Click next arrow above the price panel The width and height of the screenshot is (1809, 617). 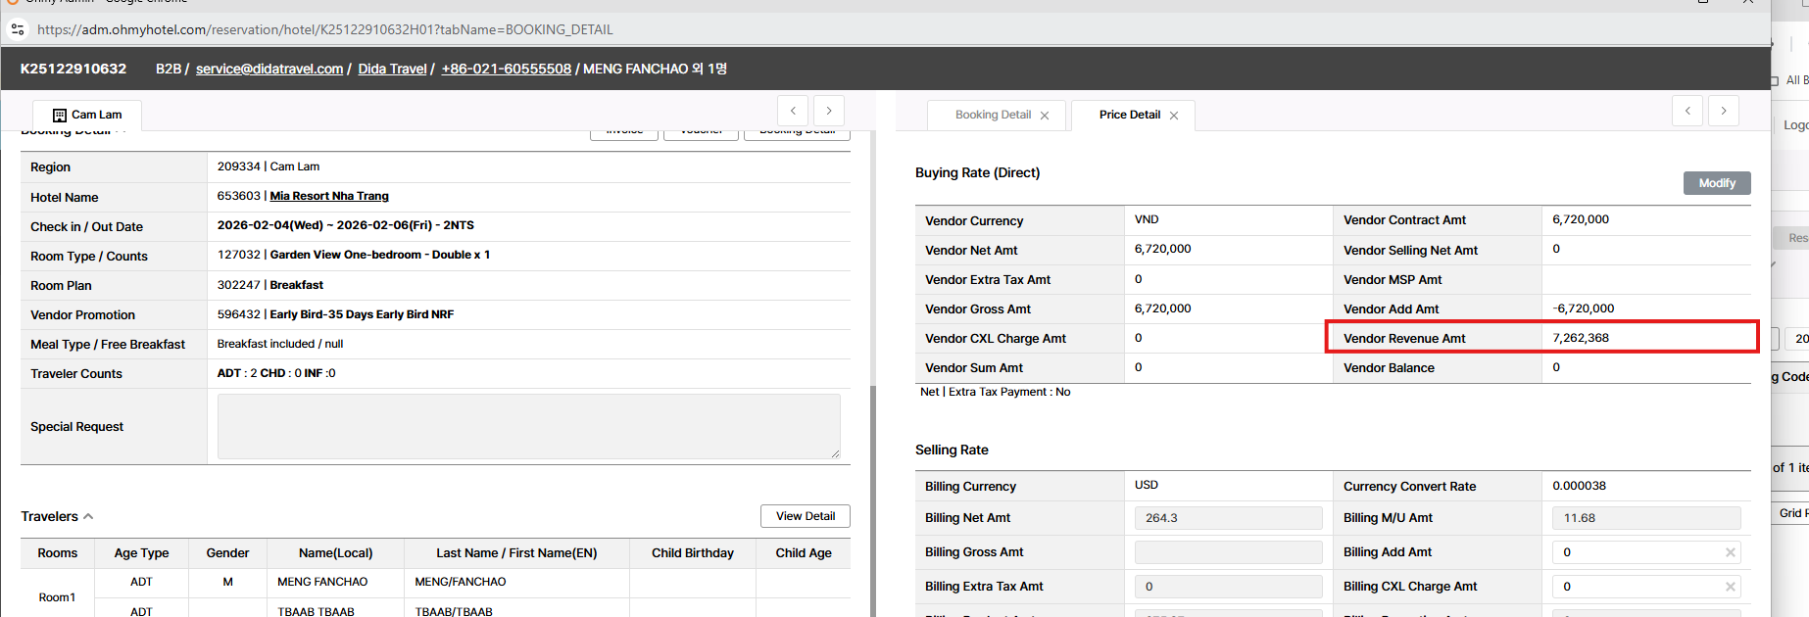click(x=1724, y=111)
